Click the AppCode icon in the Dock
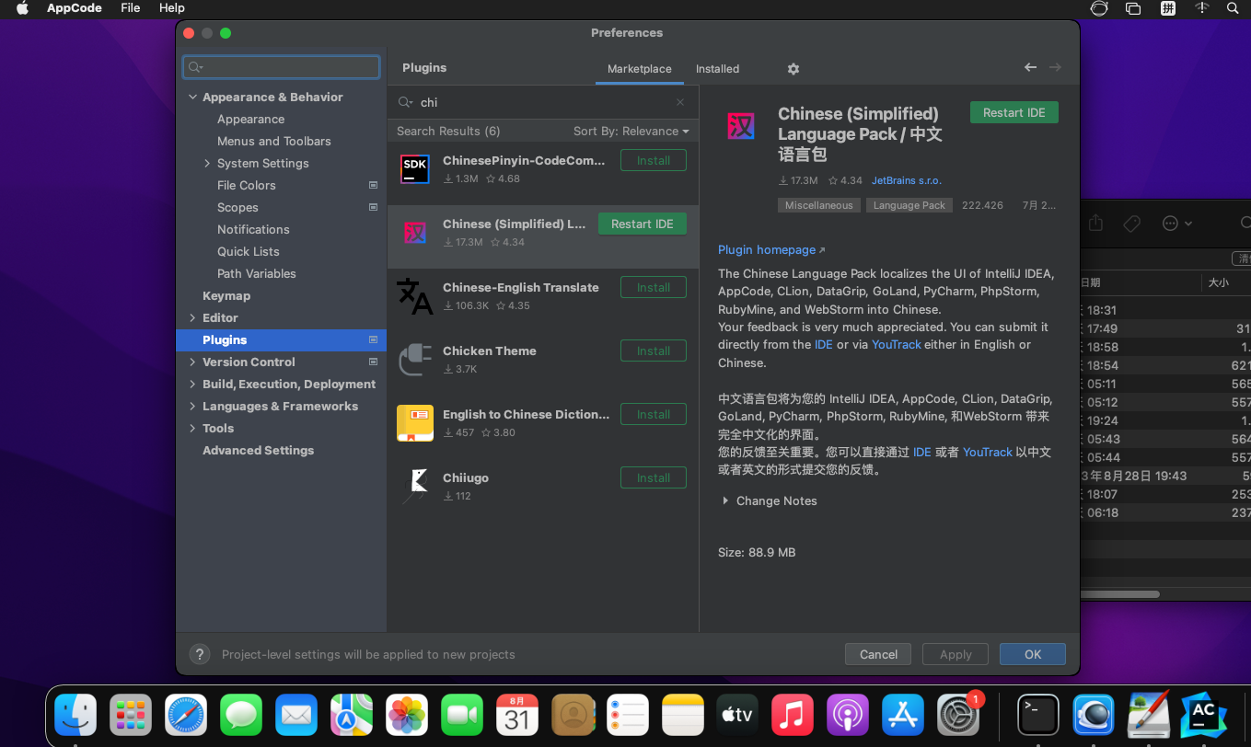The width and height of the screenshot is (1251, 747). 1203,714
